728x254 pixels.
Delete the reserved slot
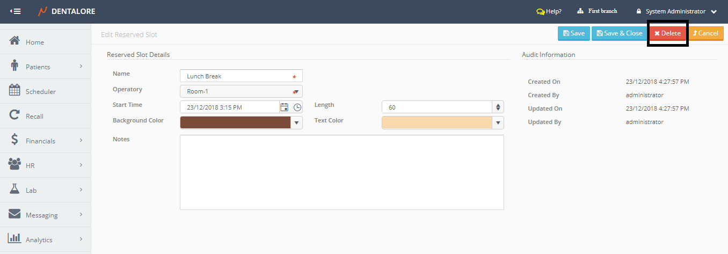tap(667, 33)
